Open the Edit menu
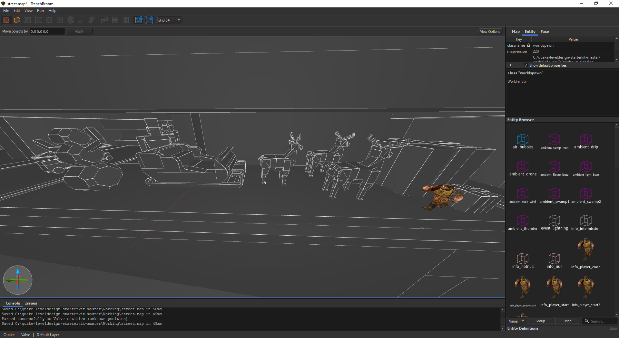 [17, 11]
